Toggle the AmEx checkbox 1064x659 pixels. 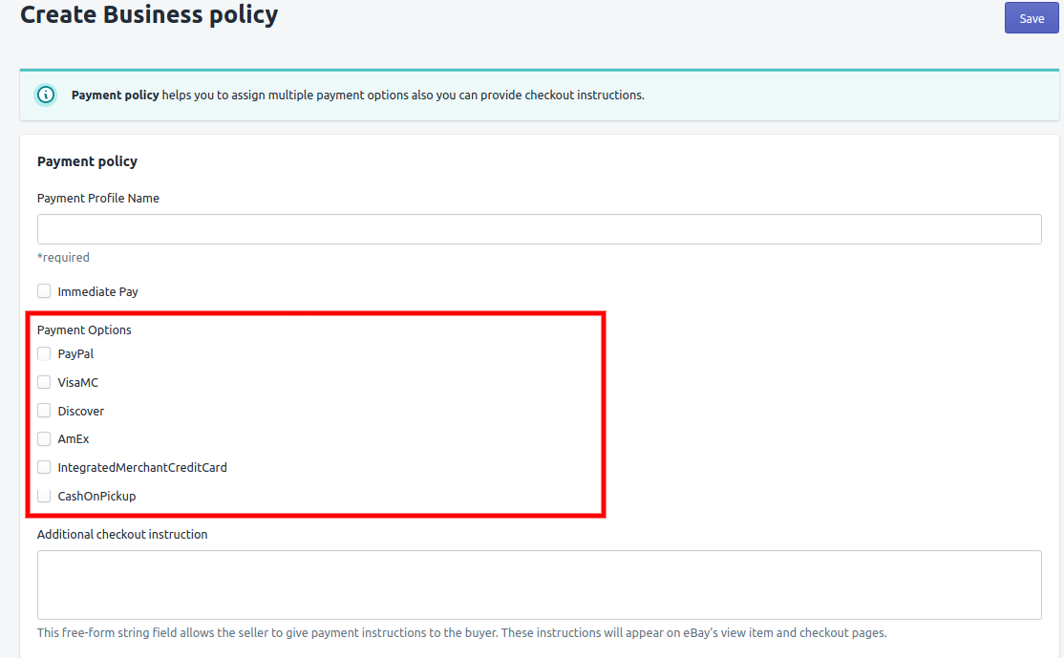click(44, 439)
